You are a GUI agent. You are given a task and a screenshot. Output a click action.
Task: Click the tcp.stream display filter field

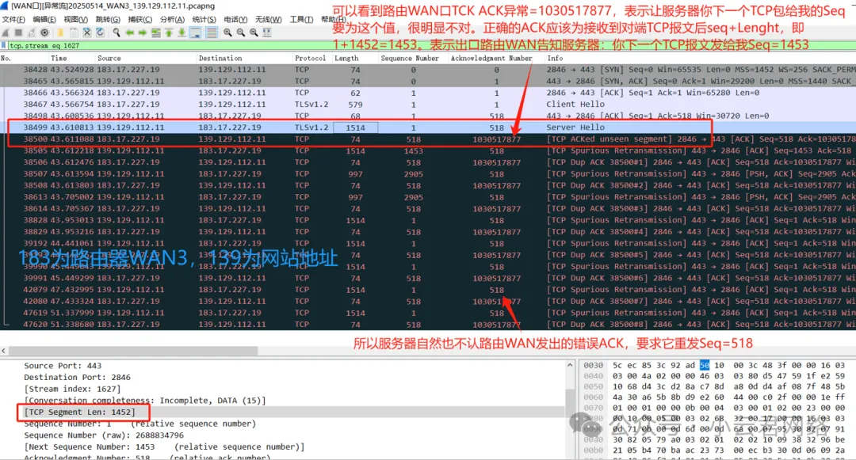(x=317, y=46)
